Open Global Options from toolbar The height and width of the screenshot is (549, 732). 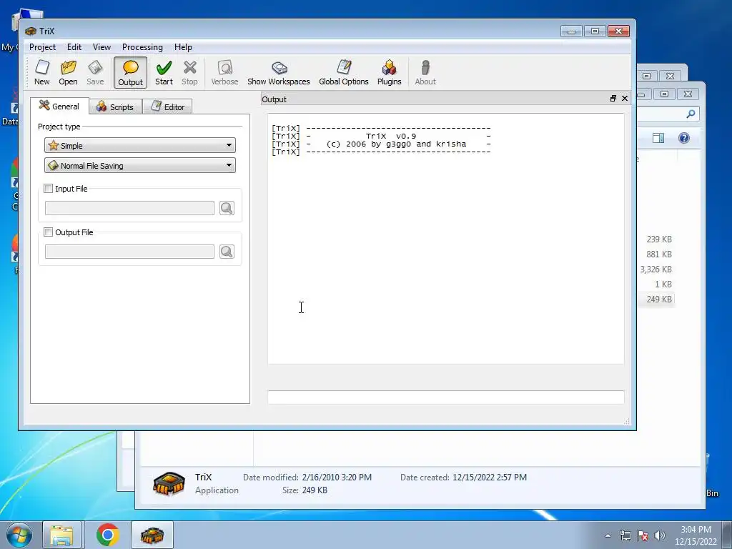344,73
